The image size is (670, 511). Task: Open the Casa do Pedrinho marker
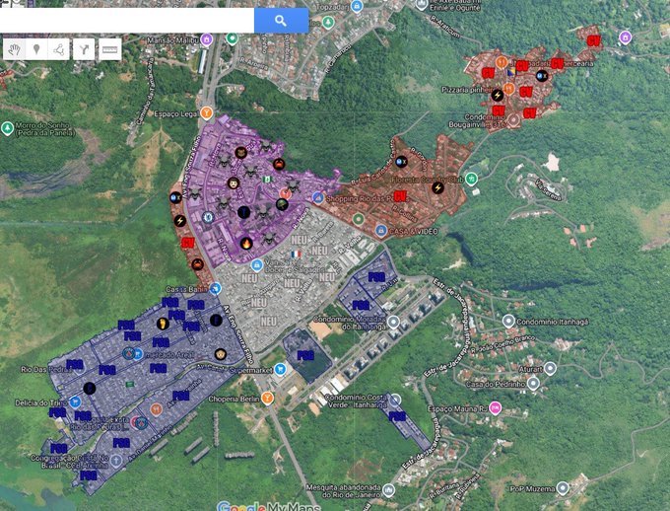pos(533,383)
